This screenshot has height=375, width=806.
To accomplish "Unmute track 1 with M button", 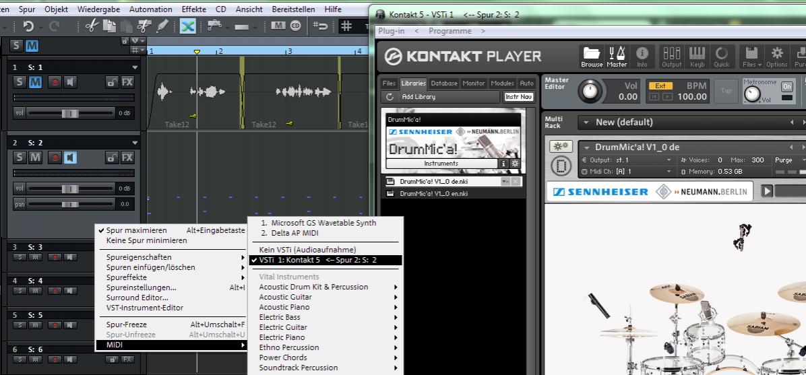I will point(36,82).
